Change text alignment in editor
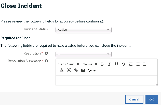The image size is (161, 105). click(145, 64)
